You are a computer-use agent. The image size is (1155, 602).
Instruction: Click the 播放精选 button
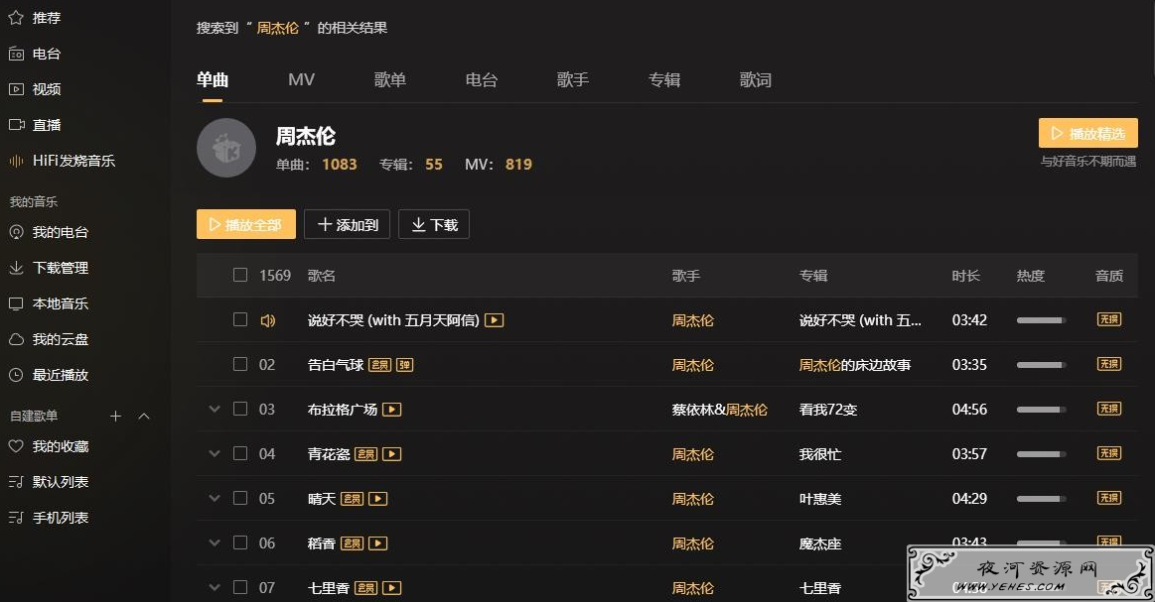[x=1088, y=133]
